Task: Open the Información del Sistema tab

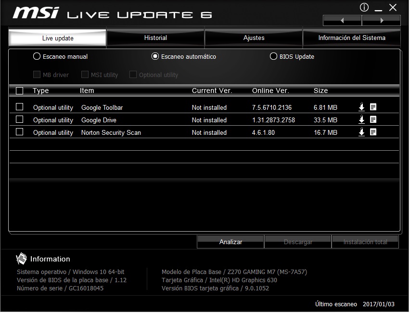Action: (352, 38)
